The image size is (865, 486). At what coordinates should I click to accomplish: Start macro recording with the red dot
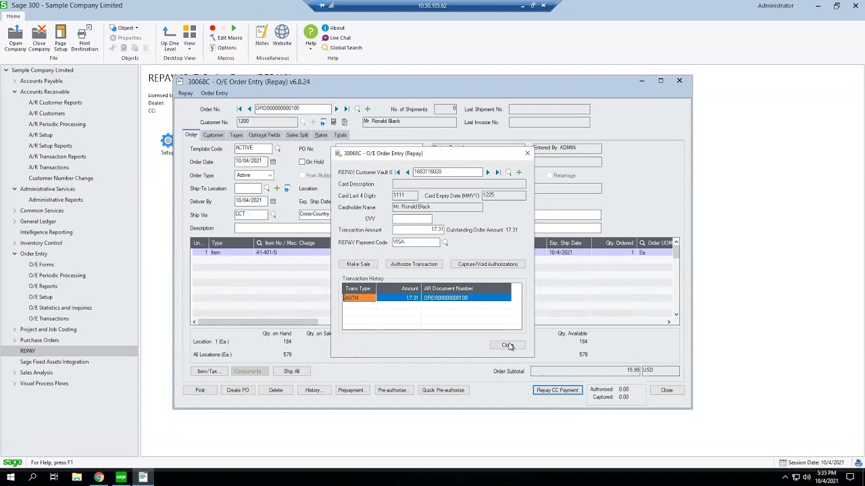(212, 28)
